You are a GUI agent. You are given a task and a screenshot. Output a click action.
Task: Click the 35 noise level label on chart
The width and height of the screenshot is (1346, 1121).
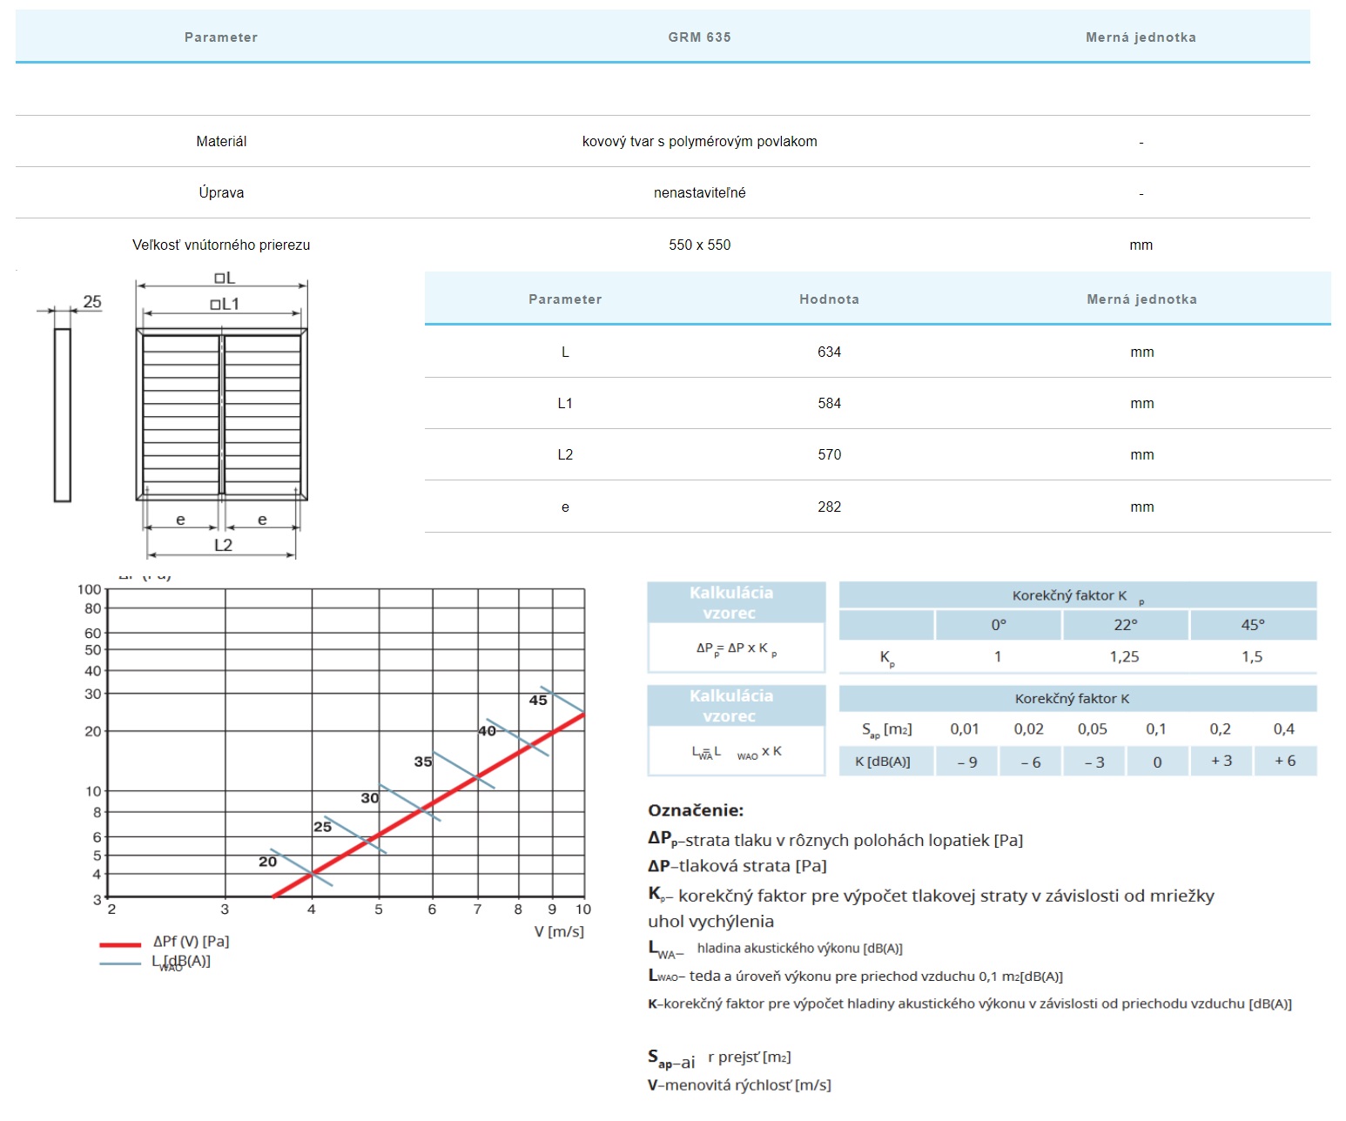tap(423, 762)
